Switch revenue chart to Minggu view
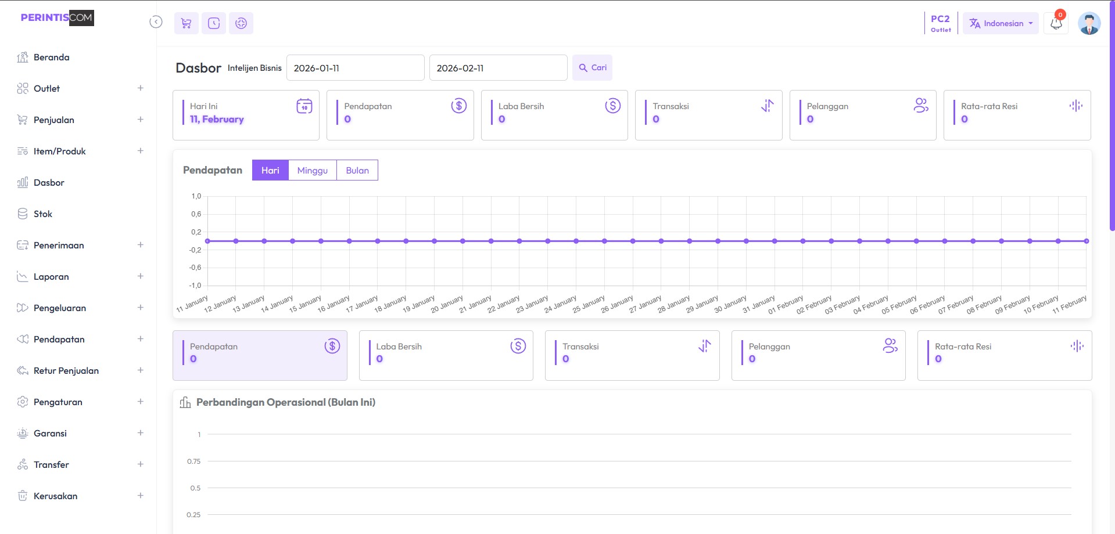The height and width of the screenshot is (534, 1115). pos(312,170)
